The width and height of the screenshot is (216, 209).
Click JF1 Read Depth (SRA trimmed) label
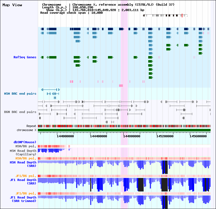pos(23,199)
